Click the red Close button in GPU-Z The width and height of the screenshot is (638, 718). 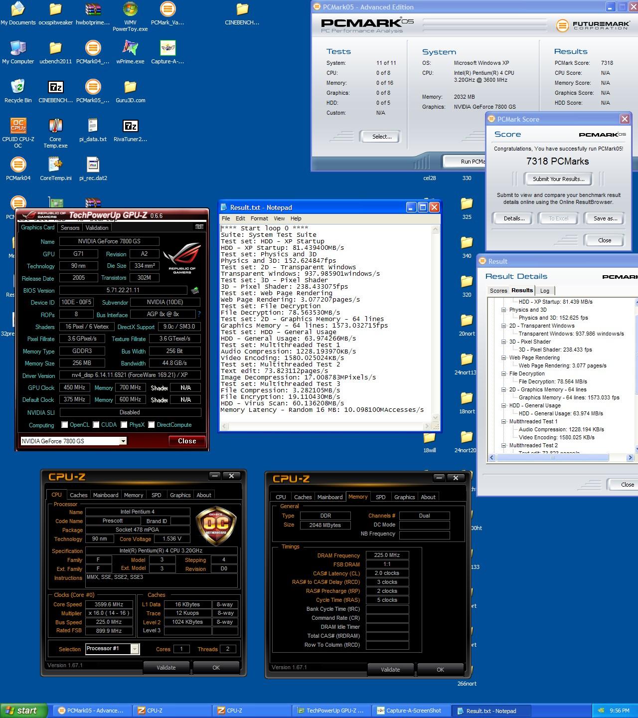(x=187, y=441)
